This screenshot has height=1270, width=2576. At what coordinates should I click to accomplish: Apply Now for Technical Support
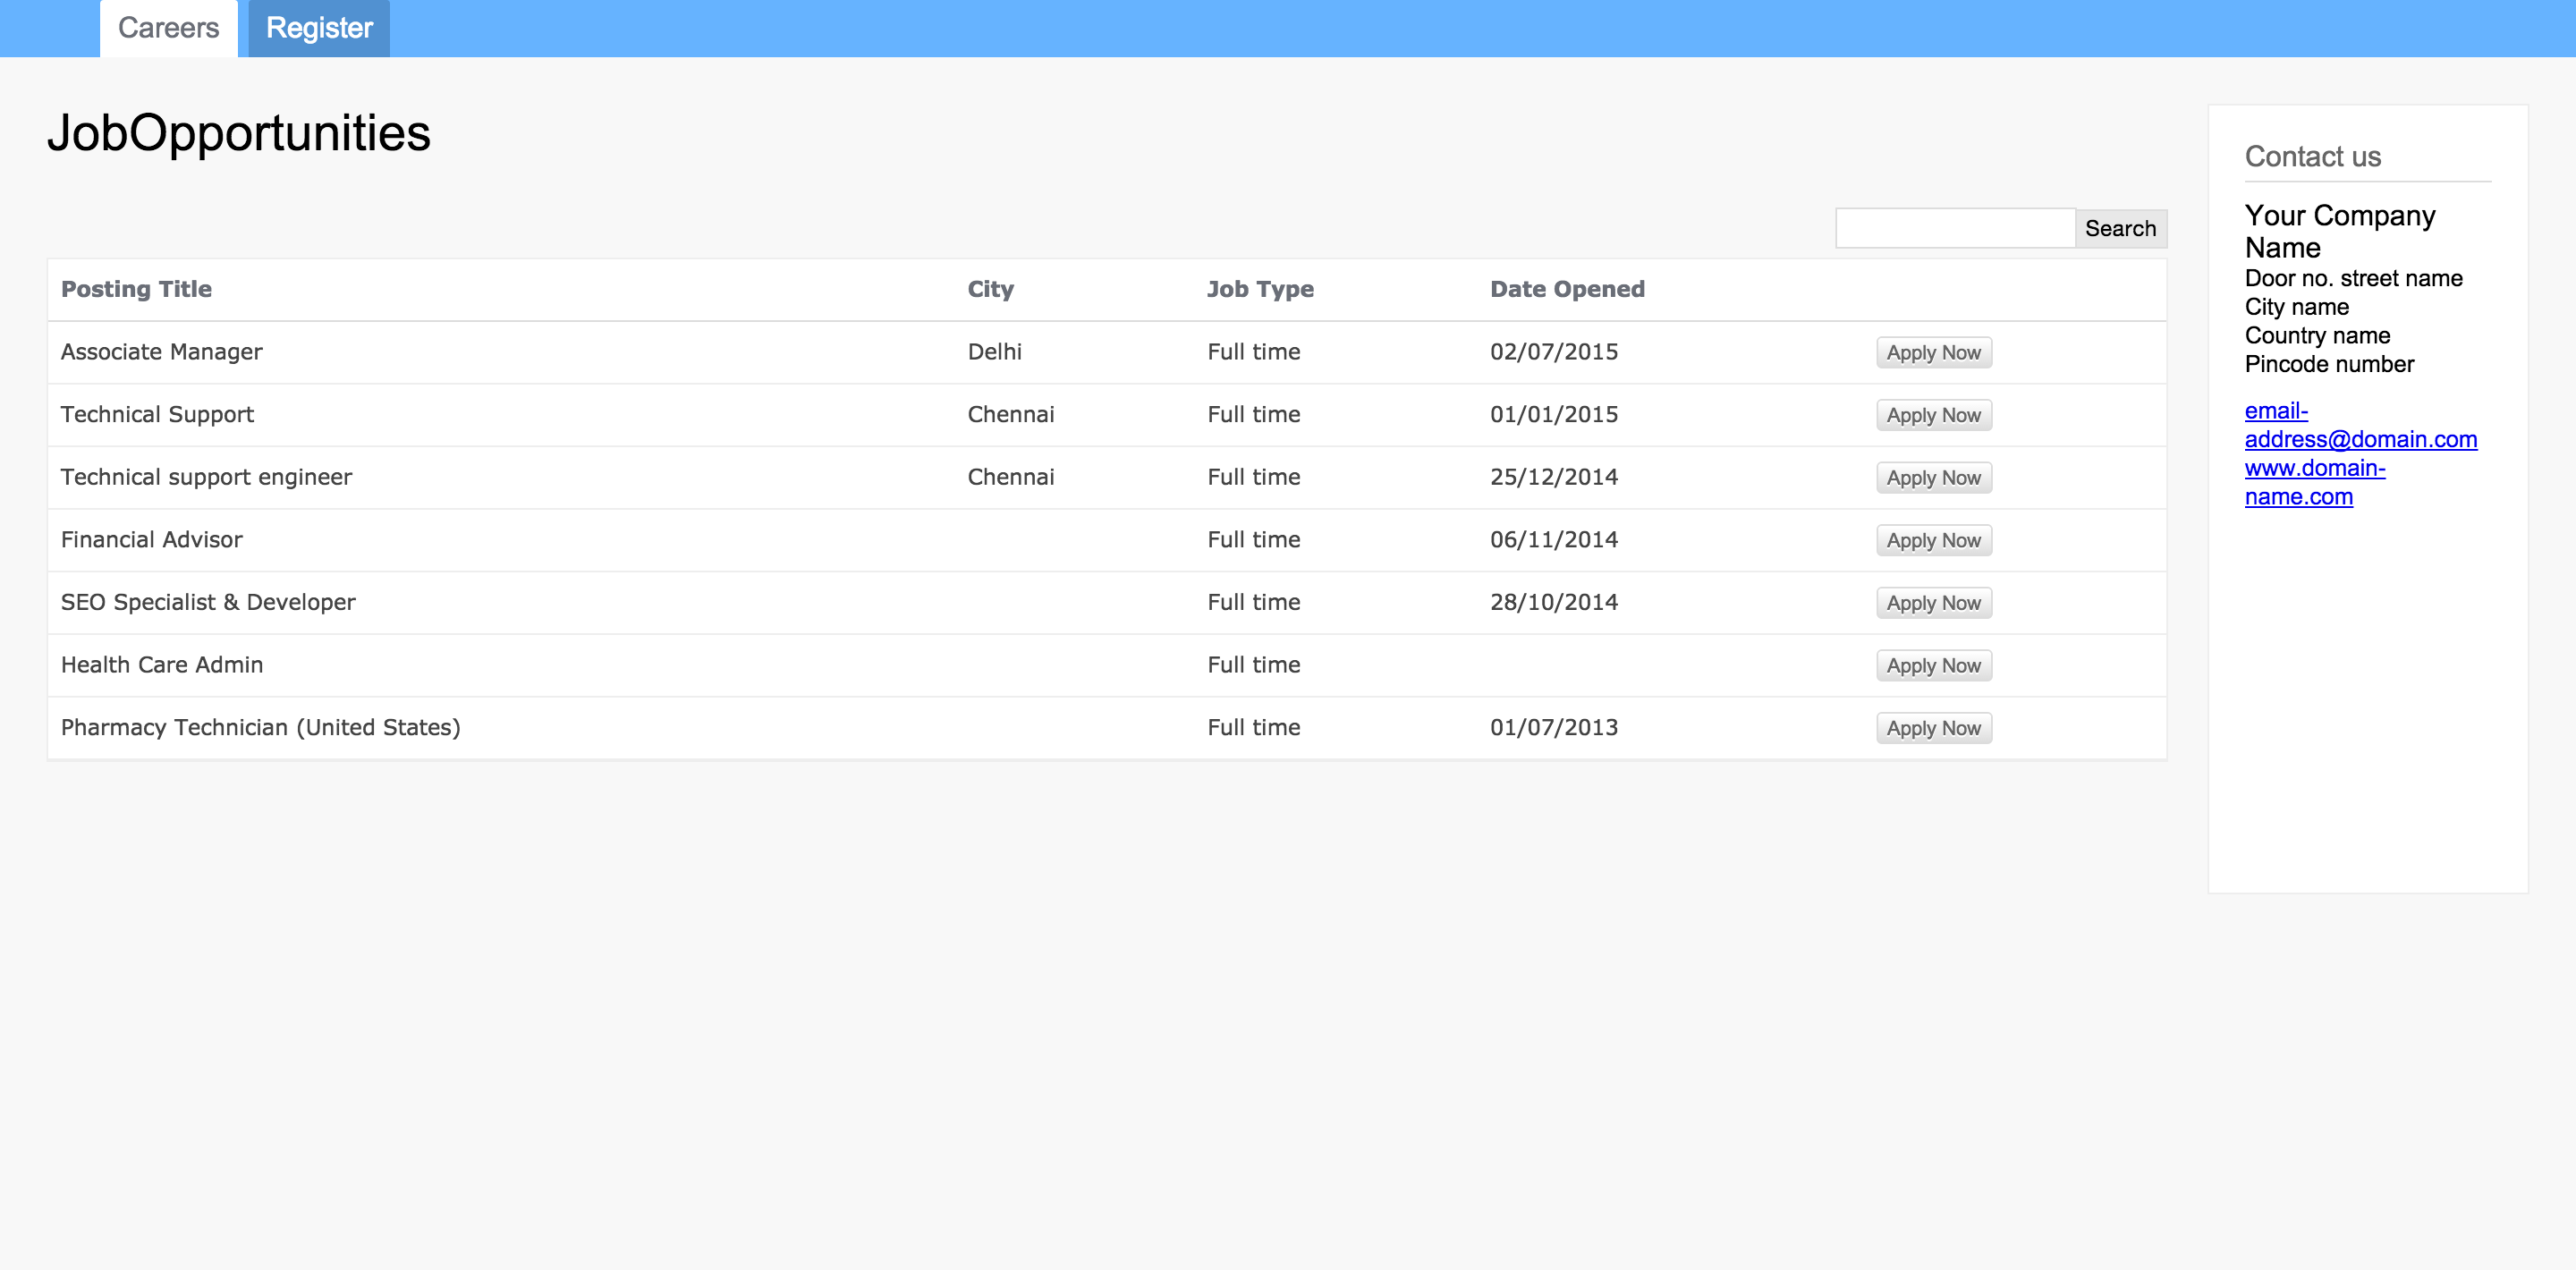coord(1933,415)
